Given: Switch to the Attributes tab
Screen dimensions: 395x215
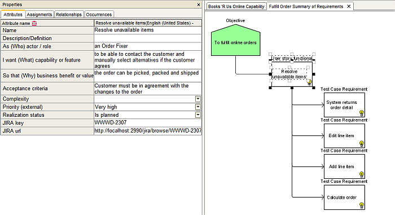Looking at the screenshot, I should (x=13, y=14).
